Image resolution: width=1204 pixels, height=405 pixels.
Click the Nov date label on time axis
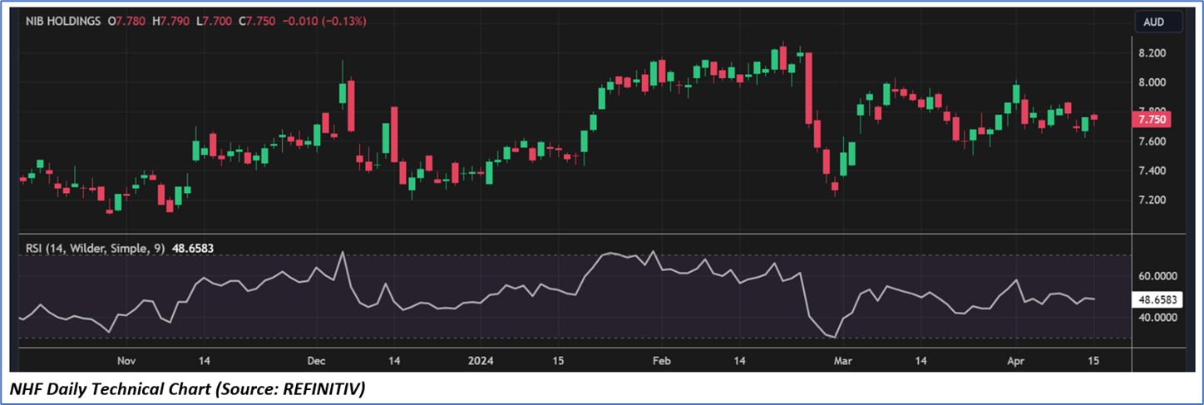[126, 360]
